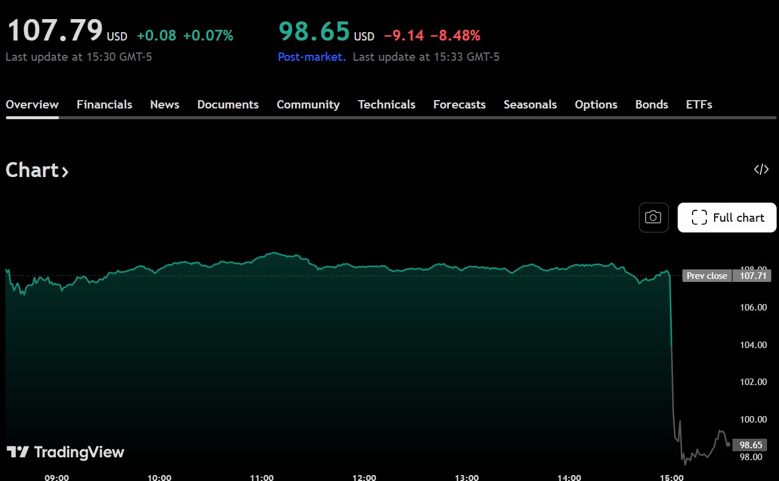Go to the Documents tab
This screenshot has width=779, height=481.
tap(228, 104)
